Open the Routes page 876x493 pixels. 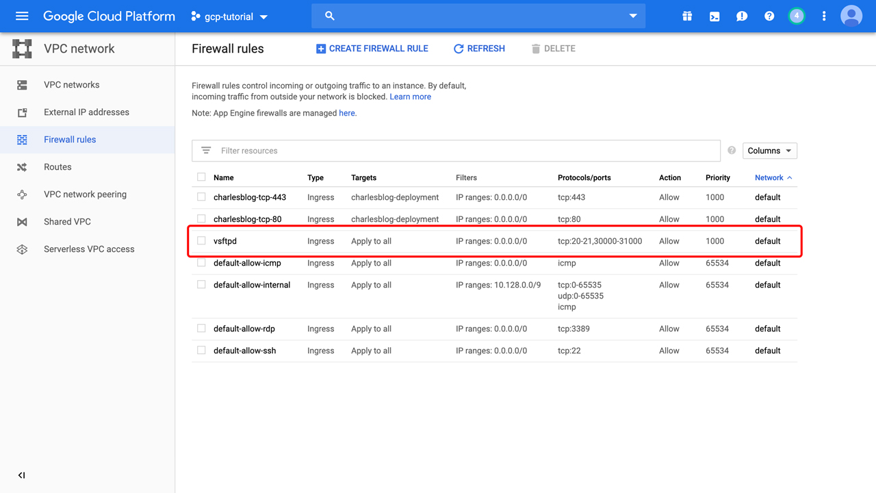pyautogui.click(x=57, y=166)
